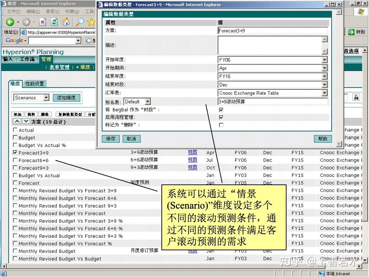Click the 保存 save button
The height and width of the screenshot is (277, 369).
click(111, 138)
